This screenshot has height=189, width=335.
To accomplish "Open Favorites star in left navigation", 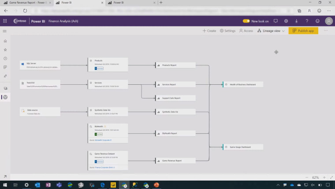I will coord(5,49).
